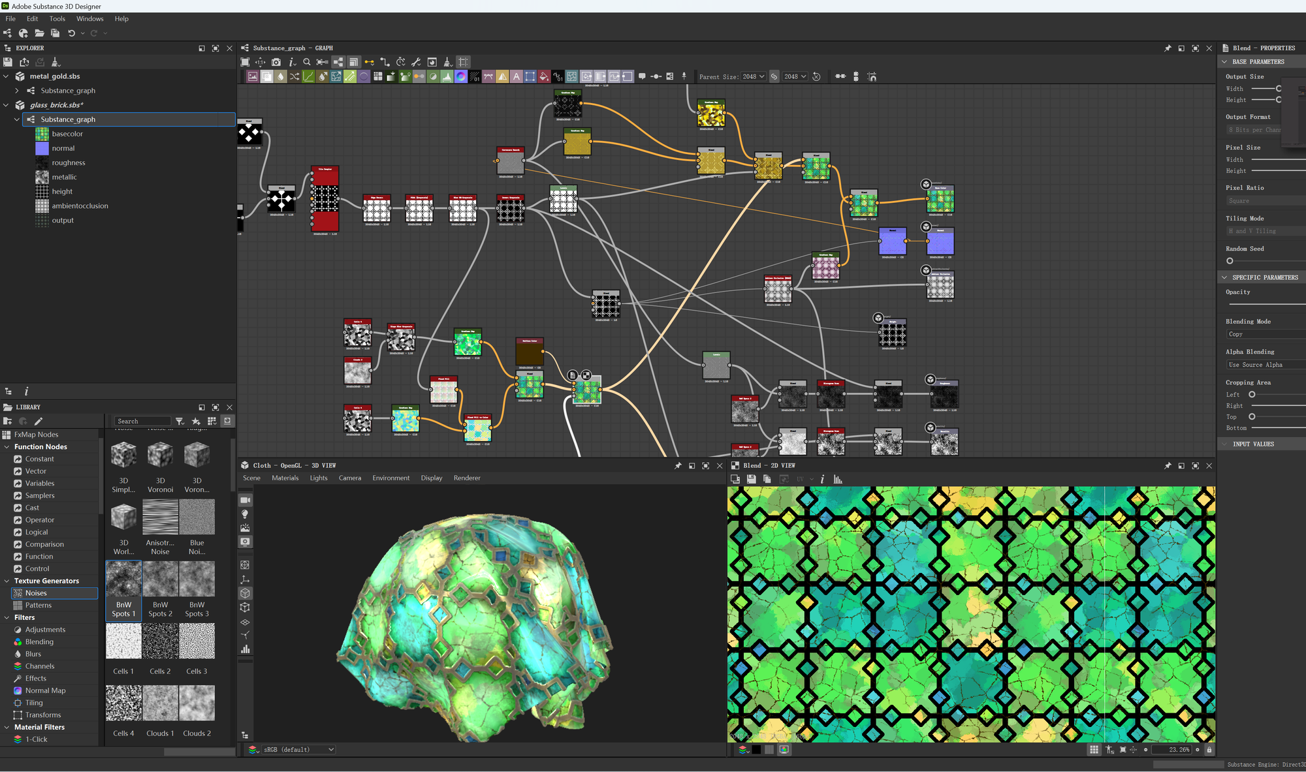Click the Random Seed slider in properties
Image resolution: width=1306 pixels, height=772 pixels.
coord(1230,260)
